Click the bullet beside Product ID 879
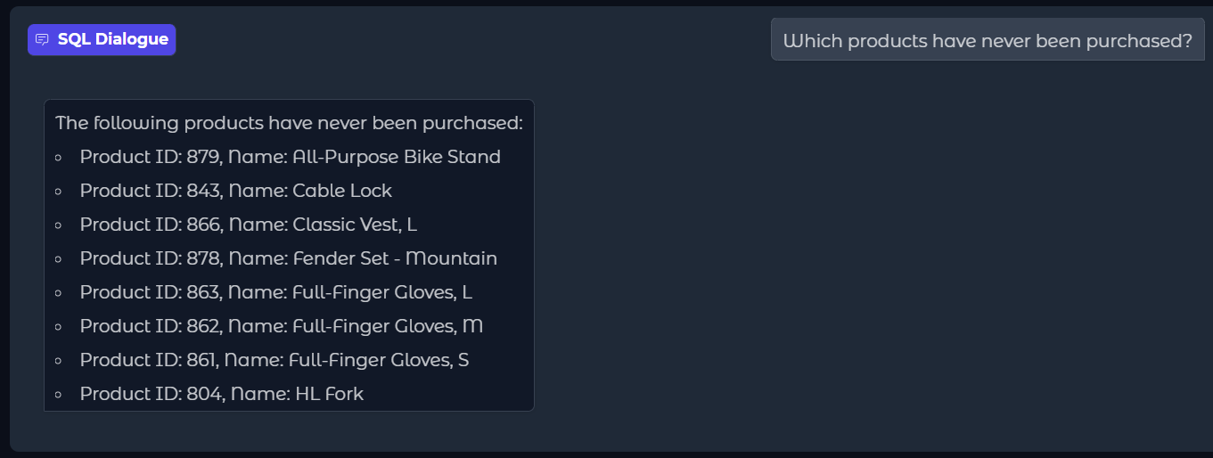Image resolution: width=1213 pixels, height=458 pixels. pos(59,158)
